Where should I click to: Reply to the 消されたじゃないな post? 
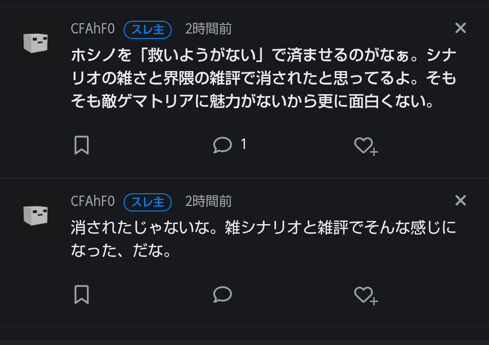222,295
